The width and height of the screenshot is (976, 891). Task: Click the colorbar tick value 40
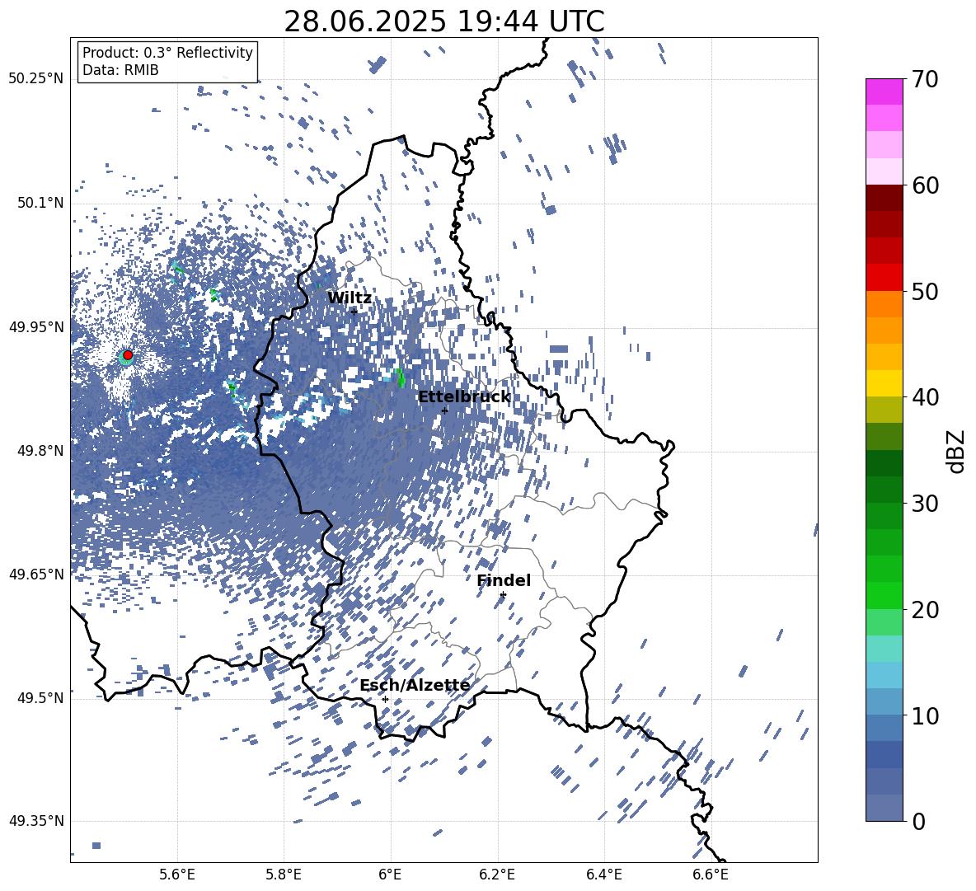point(925,397)
